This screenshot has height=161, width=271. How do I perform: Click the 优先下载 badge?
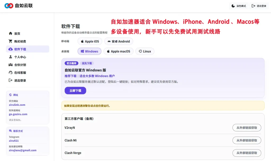(87, 63)
